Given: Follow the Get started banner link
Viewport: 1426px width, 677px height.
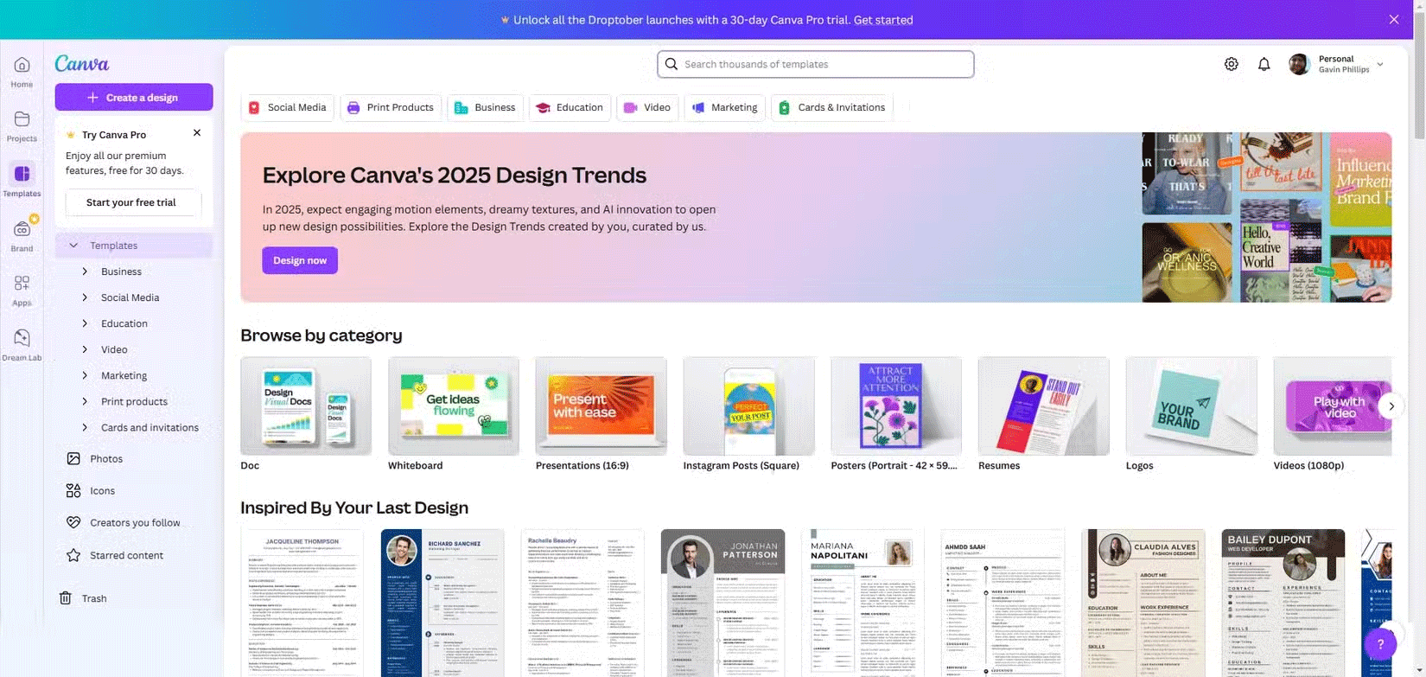Looking at the screenshot, I should tap(883, 20).
